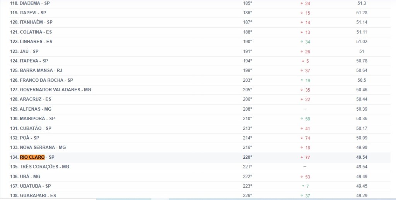This screenshot has width=396, height=200.
Task: Click the red down arrow in Rio Claro row
Action: pos(302,157)
